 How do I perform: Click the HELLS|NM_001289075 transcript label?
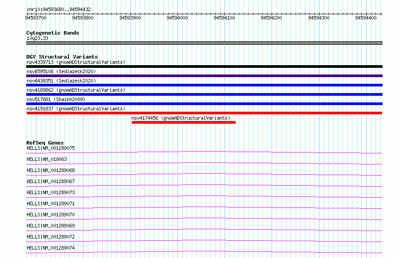click(x=51, y=148)
